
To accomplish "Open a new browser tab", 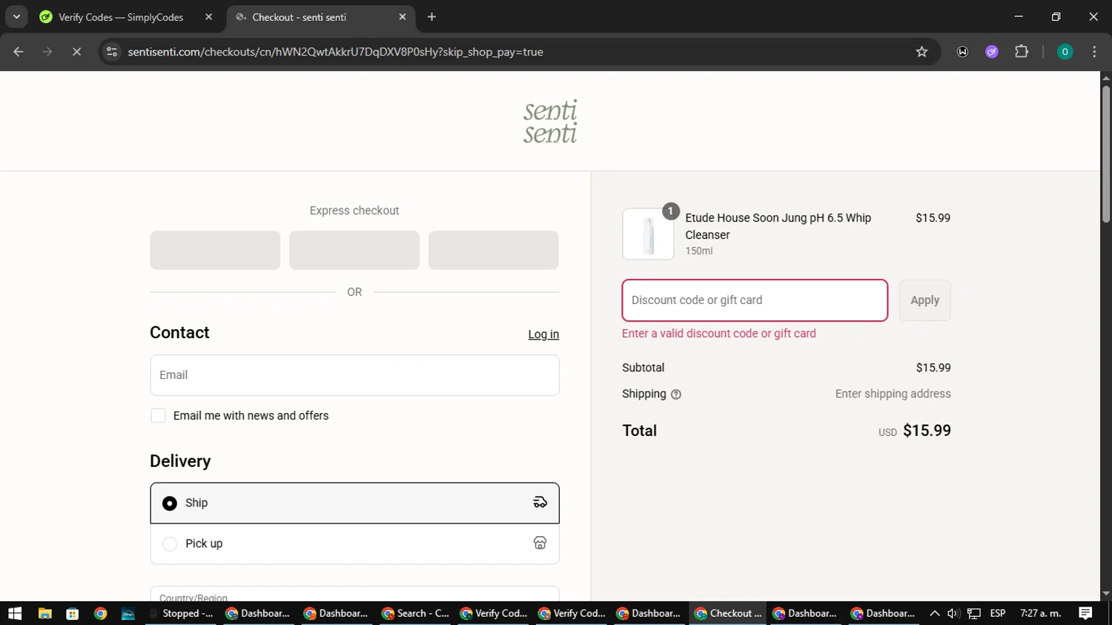I will [431, 17].
